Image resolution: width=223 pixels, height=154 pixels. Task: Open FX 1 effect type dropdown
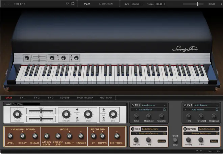[x=154, y=105]
